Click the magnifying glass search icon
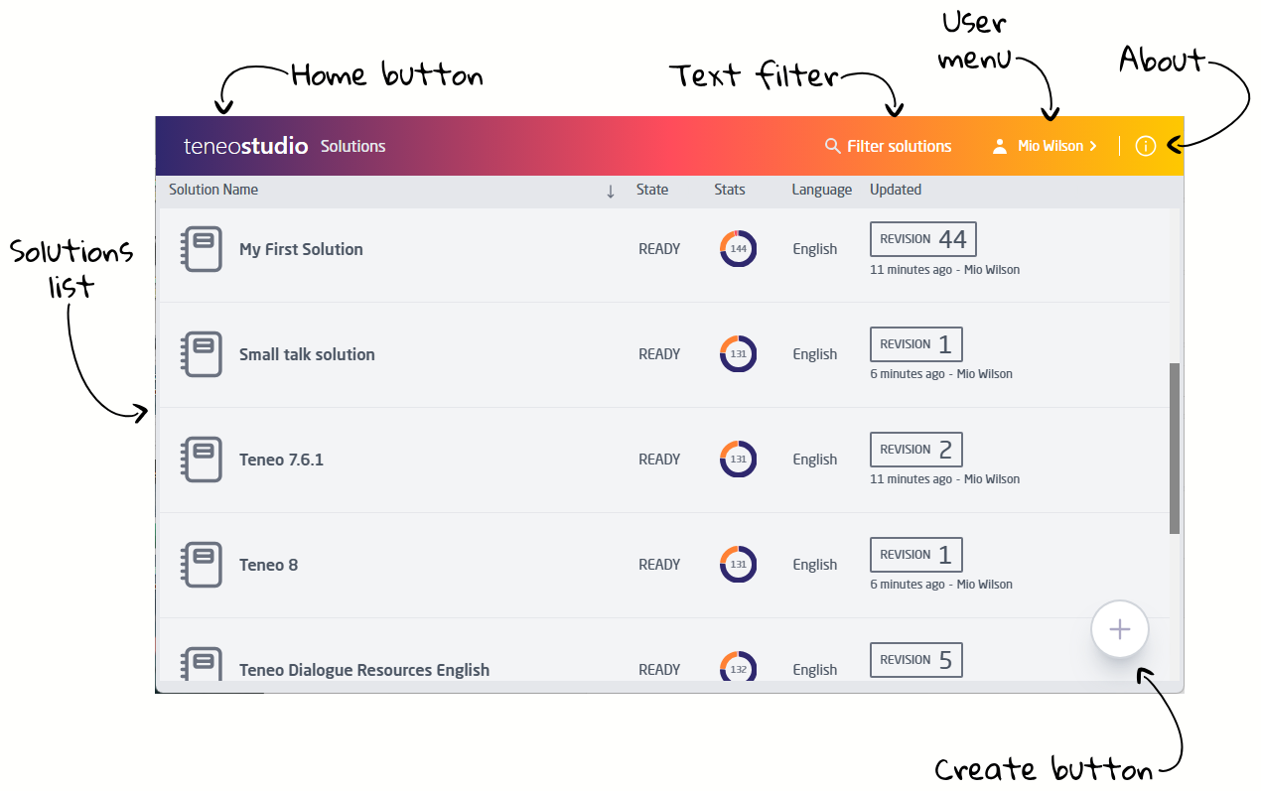Viewport: 1261px width, 791px height. coord(831,145)
